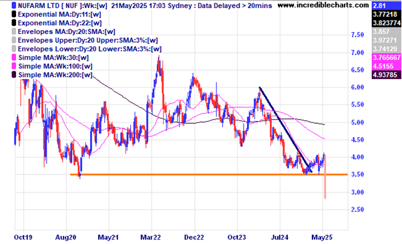This screenshot has width=402, height=244.
Task: Click the 7.00 price axis label
Action: pos(357,53)
